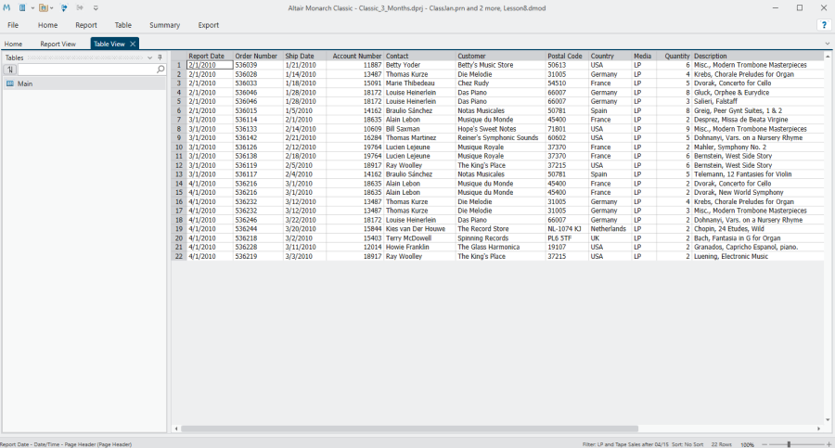Click the horizontal scrollbar left arrow
This screenshot has width=835, height=448.
[x=176, y=429]
